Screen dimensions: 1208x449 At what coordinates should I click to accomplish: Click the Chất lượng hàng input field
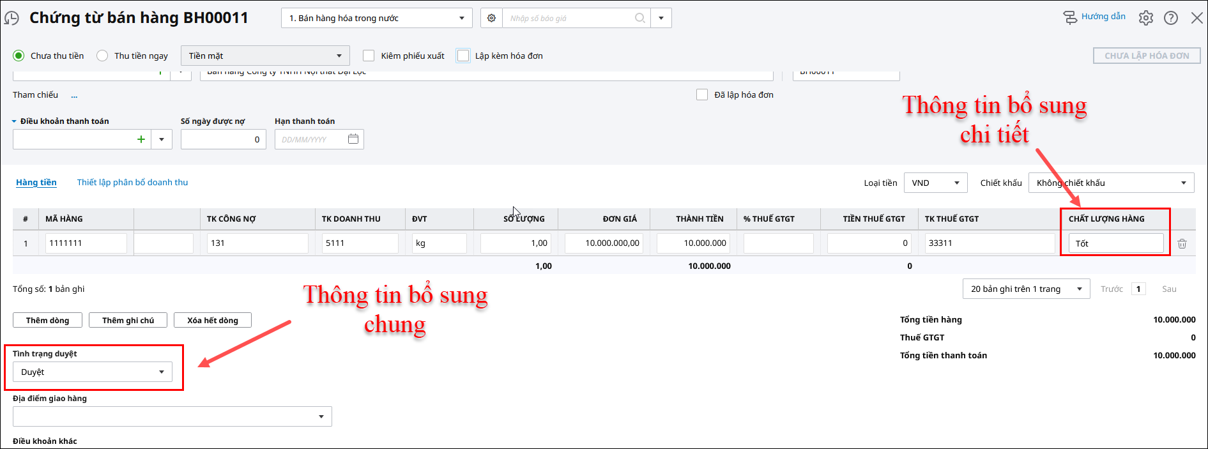[x=1115, y=243]
